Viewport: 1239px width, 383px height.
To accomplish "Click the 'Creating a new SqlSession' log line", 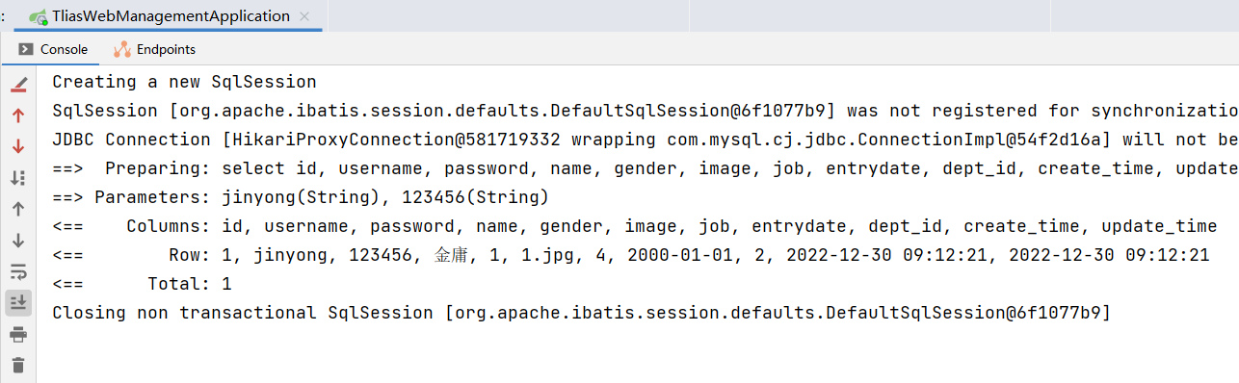I will (x=184, y=82).
